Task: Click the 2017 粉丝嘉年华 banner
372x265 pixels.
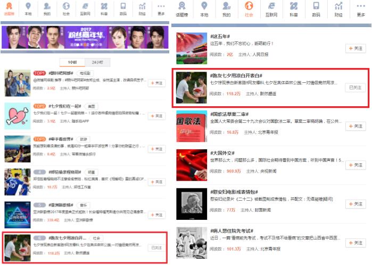Action: tap(85, 37)
